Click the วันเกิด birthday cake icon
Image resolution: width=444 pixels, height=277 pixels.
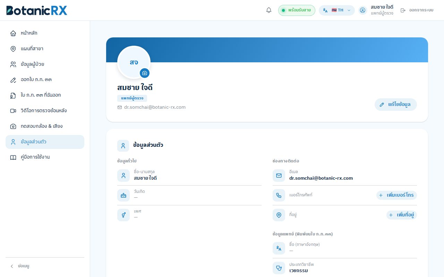(123, 195)
